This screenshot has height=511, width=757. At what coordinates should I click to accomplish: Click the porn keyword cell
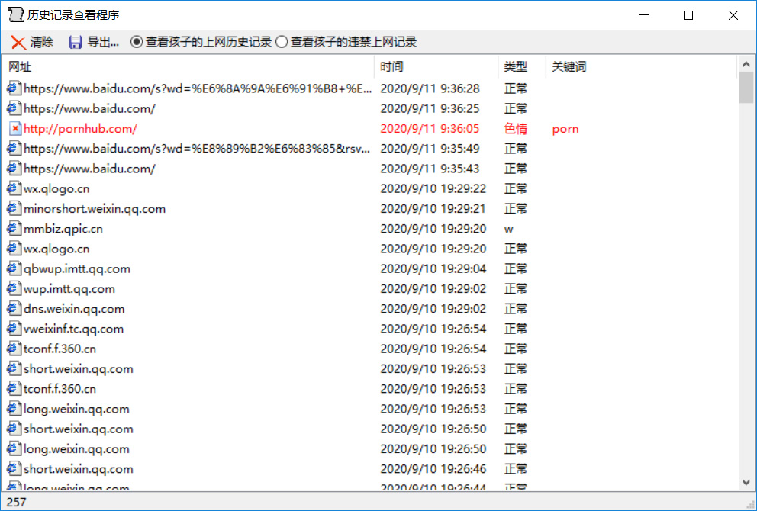click(565, 130)
